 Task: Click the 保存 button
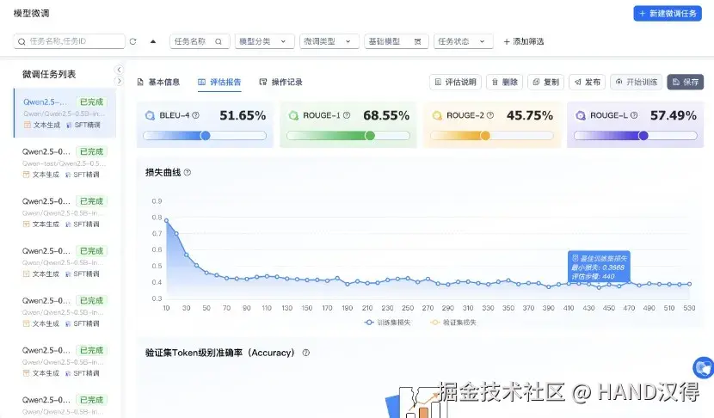pos(686,82)
